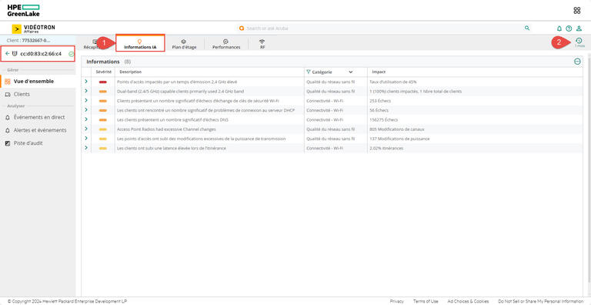Expand the échecs d'échange de clés row
This screenshot has height=305, width=591.
pyautogui.click(x=86, y=100)
